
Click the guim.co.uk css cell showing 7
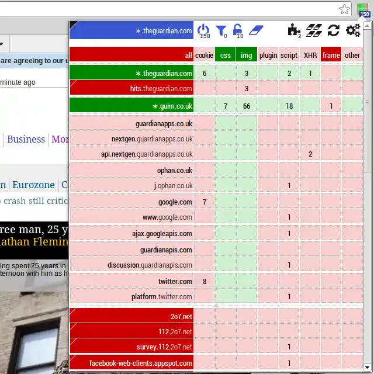click(225, 105)
